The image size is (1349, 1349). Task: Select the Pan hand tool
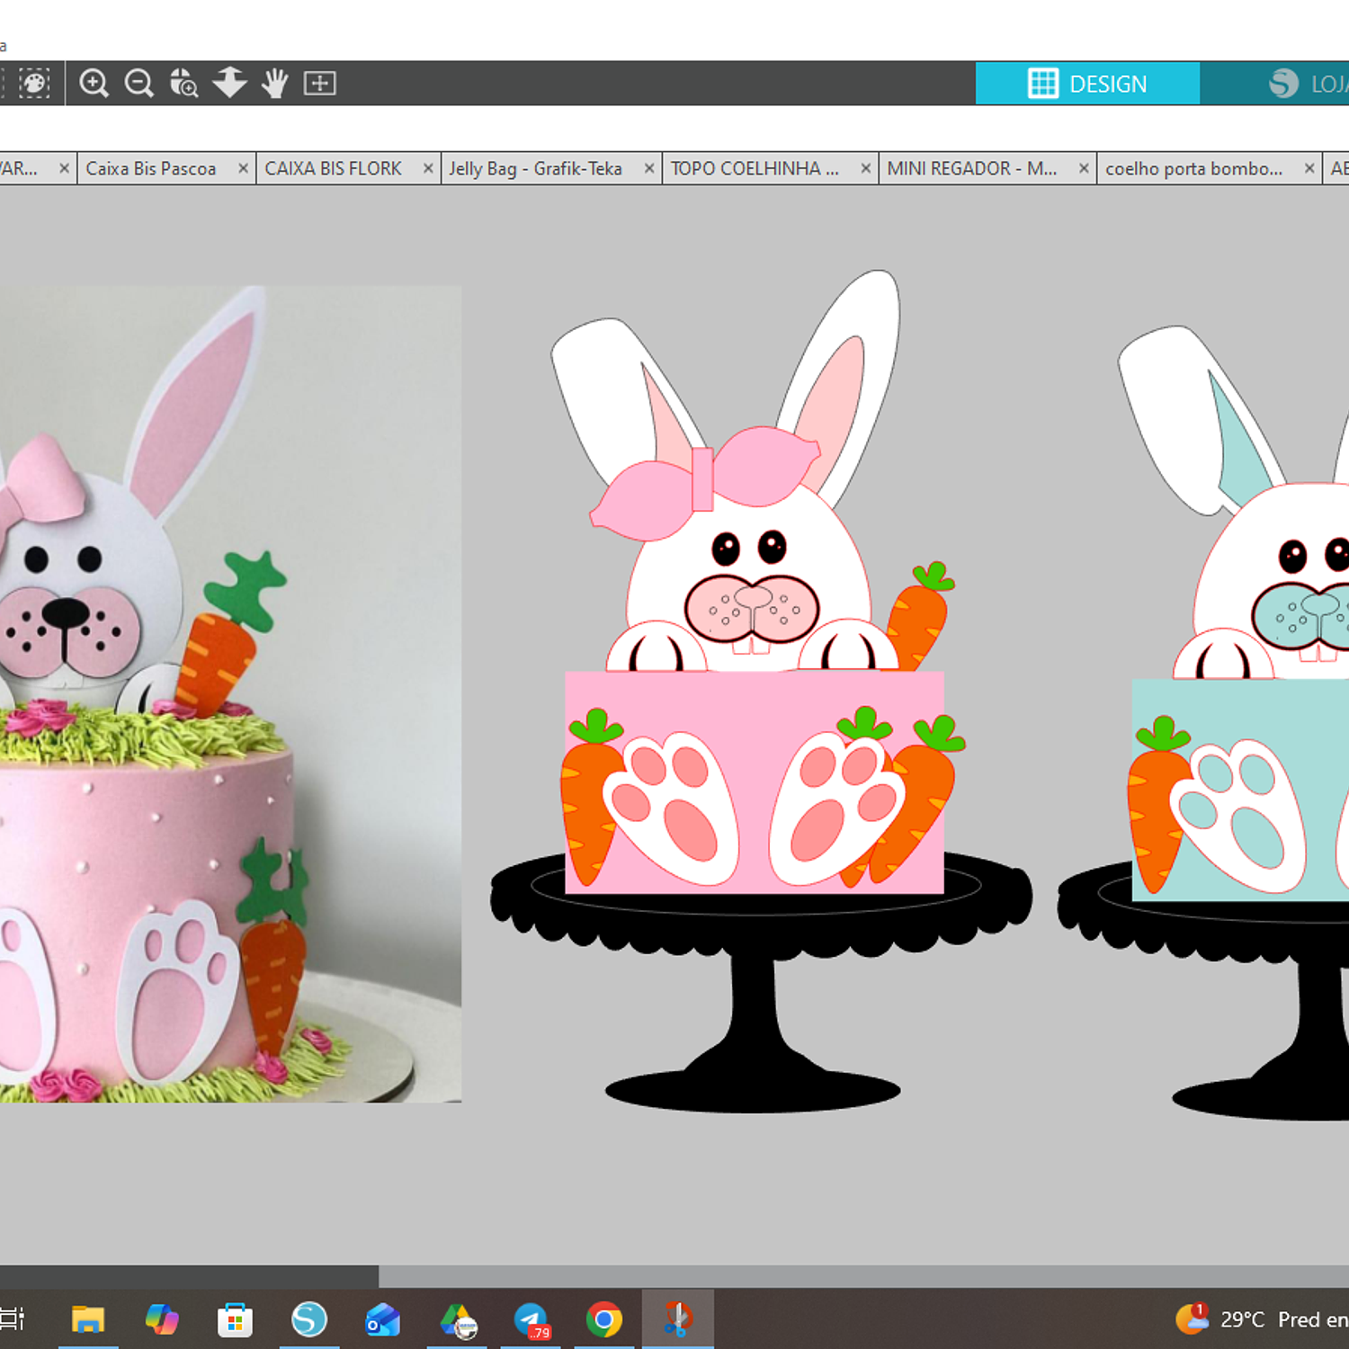[x=274, y=84]
